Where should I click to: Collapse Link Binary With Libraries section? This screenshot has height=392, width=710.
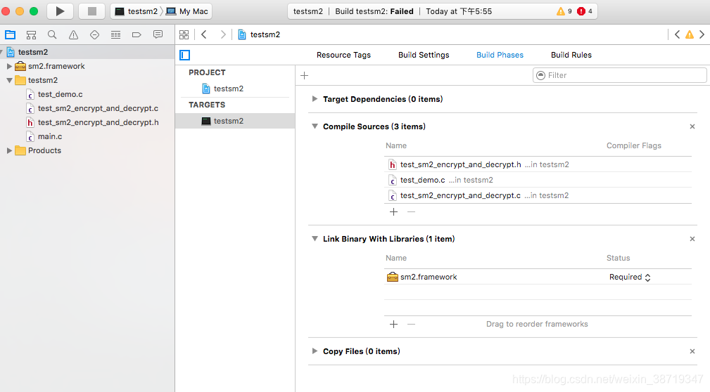315,239
